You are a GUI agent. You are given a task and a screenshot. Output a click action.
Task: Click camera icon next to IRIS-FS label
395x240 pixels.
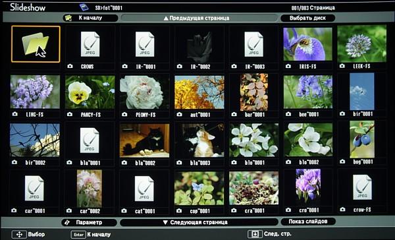pos(288,66)
